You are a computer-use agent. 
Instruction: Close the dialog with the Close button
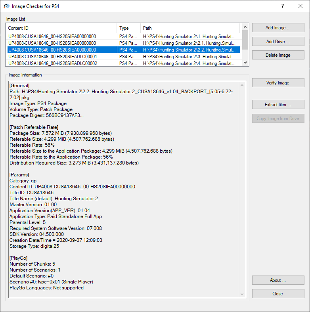[278, 294]
